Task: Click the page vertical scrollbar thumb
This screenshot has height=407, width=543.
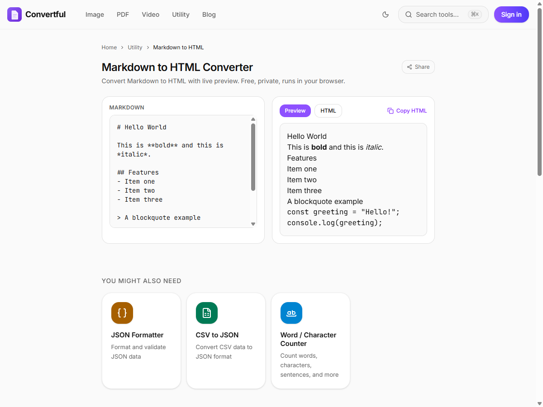Action: tap(539, 91)
